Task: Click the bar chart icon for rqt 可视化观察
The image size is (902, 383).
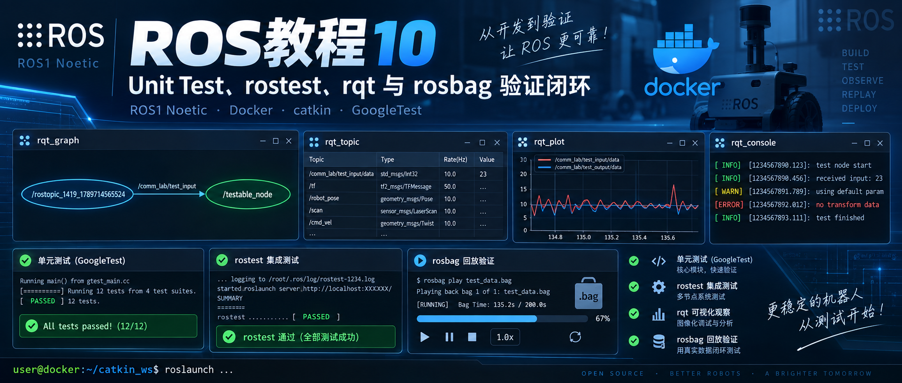Action: coord(659,314)
